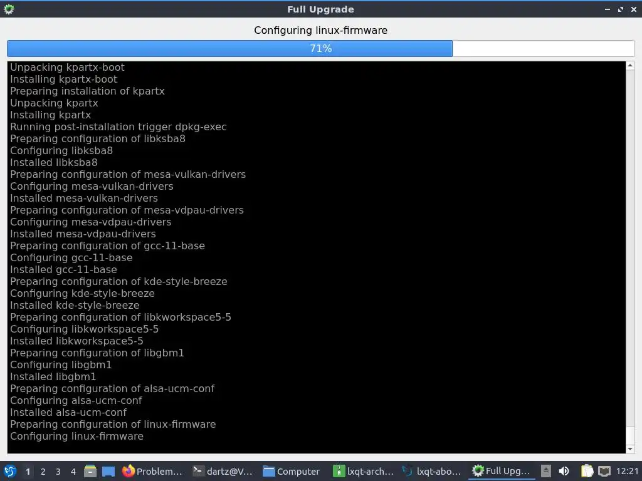Switch to virtual desktop 4
This screenshot has width=642, height=481.
pyautogui.click(x=73, y=472)
